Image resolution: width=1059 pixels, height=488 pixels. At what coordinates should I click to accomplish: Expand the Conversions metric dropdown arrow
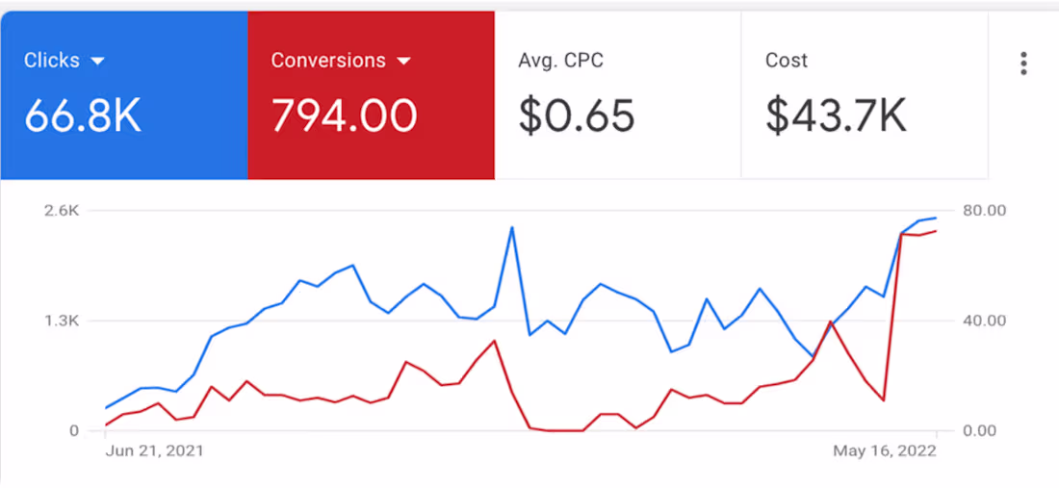(404, 61)
